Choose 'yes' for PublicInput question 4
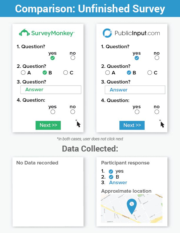Screen dimensions: 180x233 click(137, 112)
